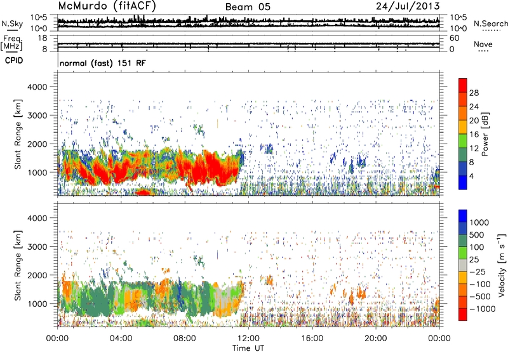Click the 24 label on Power colorbar
The width and height of the screenshot is (508, 352).
click(x=474, y=107)
